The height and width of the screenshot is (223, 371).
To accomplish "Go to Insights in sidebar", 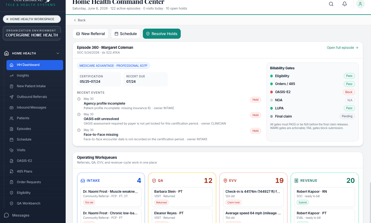I will (35, 75).
